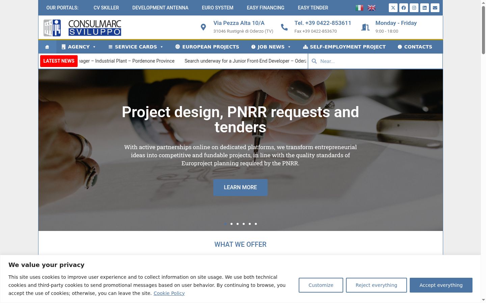
Task: Click the search magnifier icon
Action: tap(314, 61)
